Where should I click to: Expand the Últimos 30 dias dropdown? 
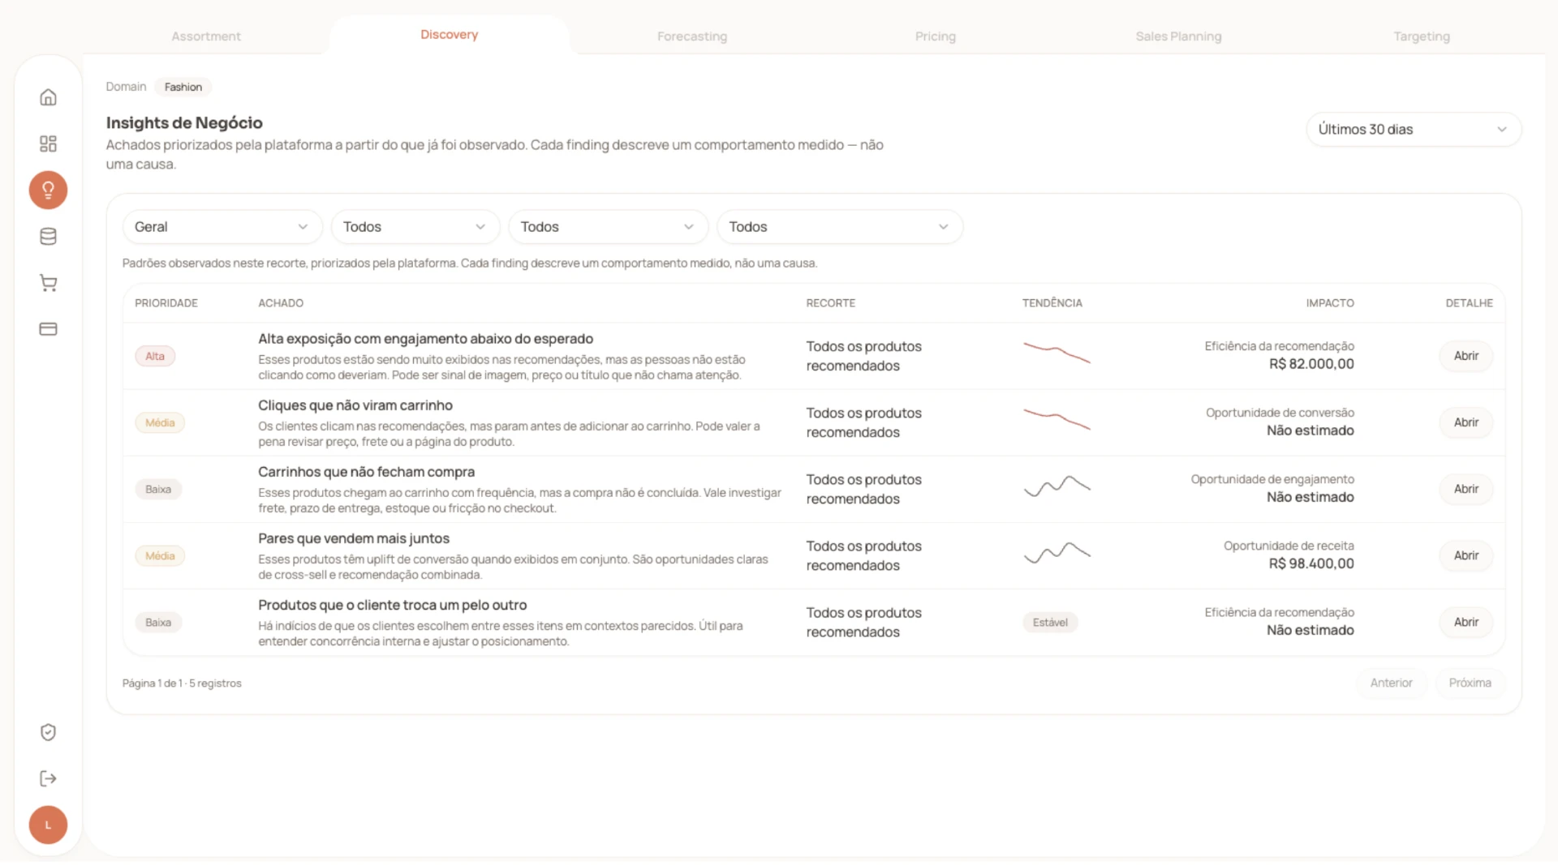point(1414,130)
